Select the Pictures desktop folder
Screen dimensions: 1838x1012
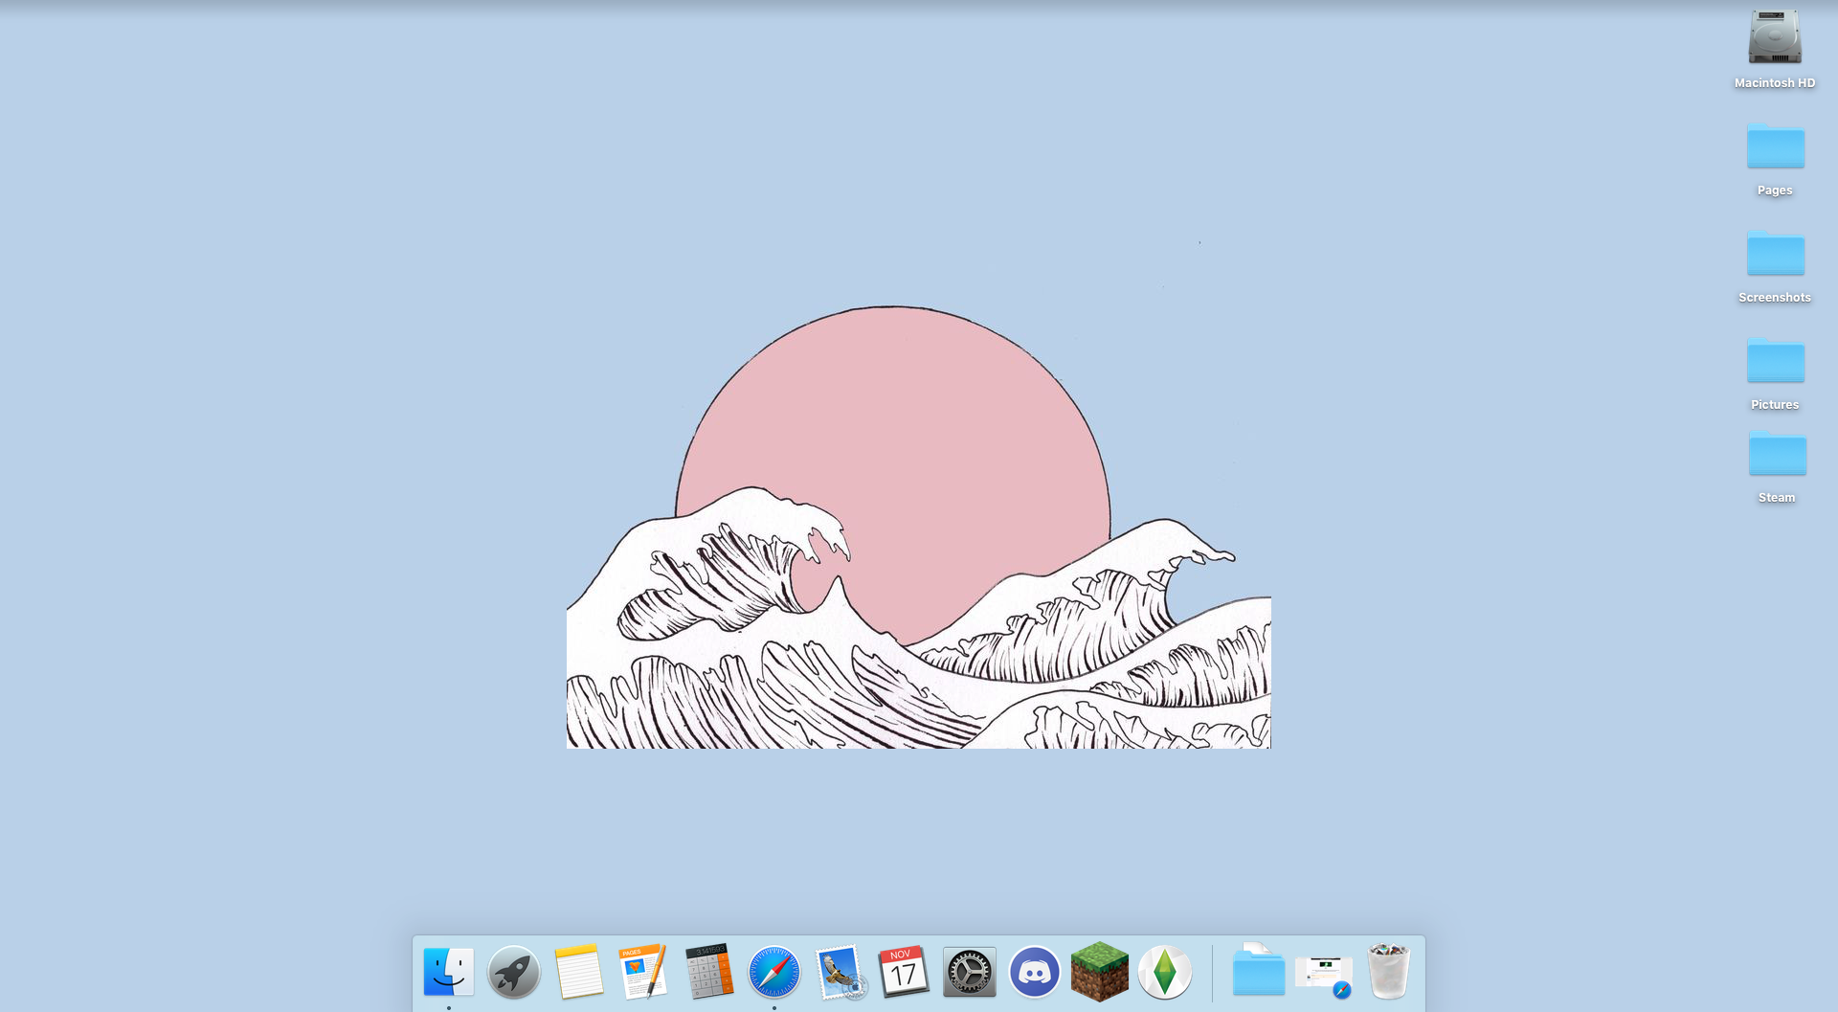point(1776,360)
